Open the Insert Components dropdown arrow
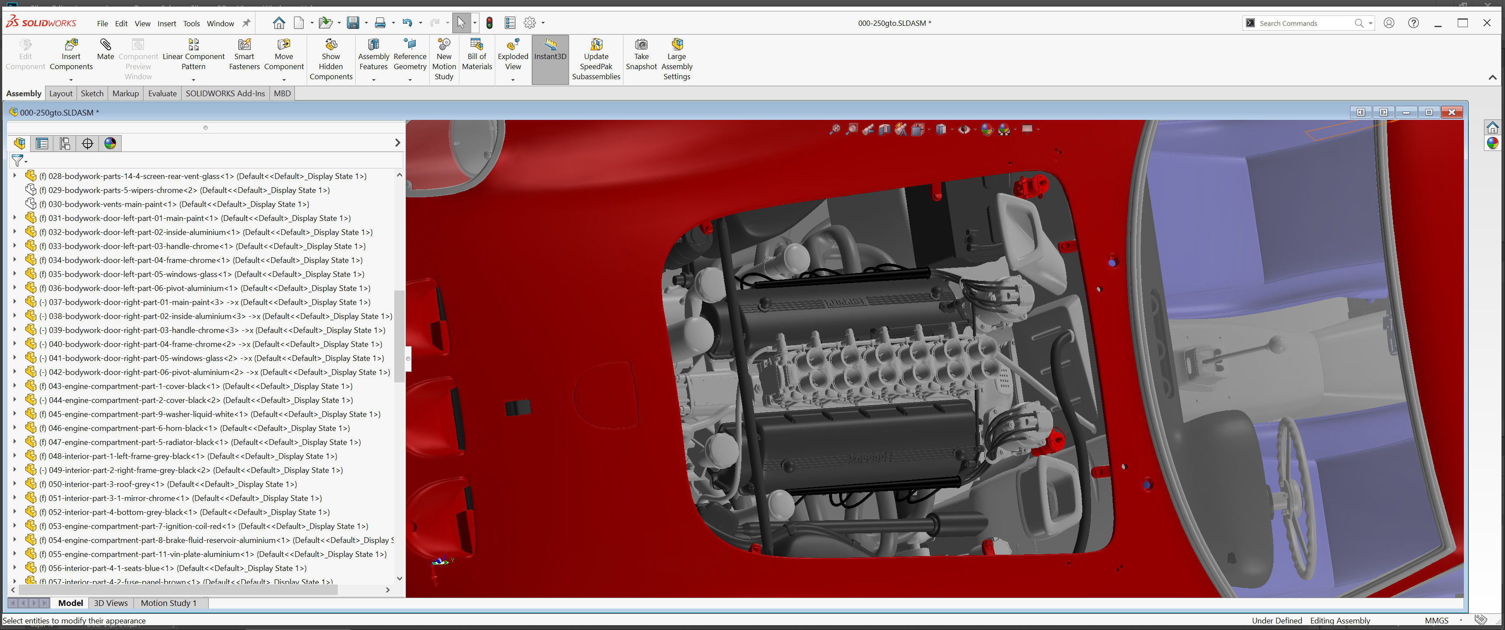 (71, 80)
